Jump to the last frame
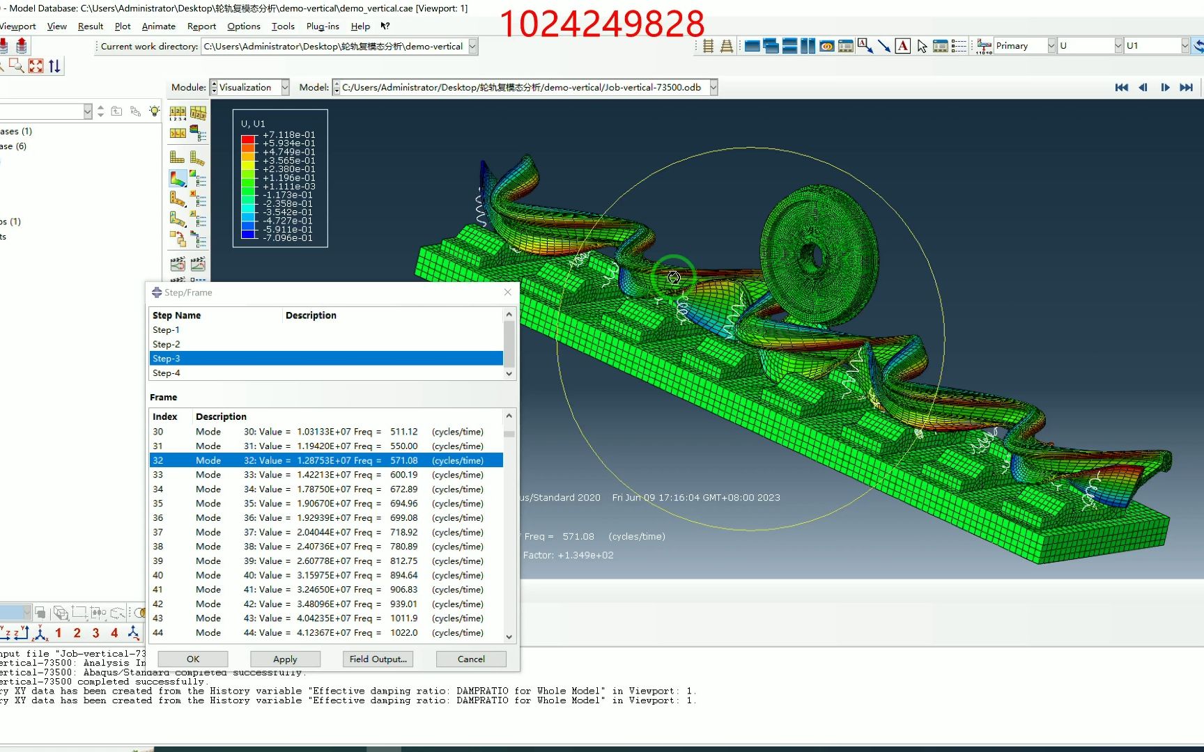Image resolution: width=1204 pixels, height=752 pixels. tap(1186, 87)
